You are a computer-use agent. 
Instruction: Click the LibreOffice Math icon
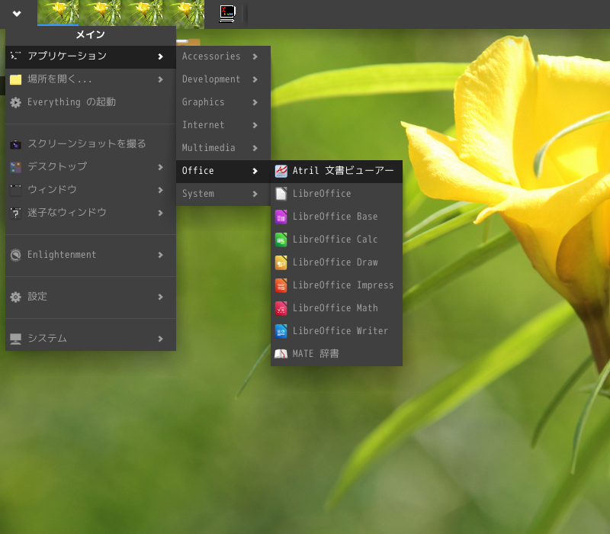click(281, 308)
